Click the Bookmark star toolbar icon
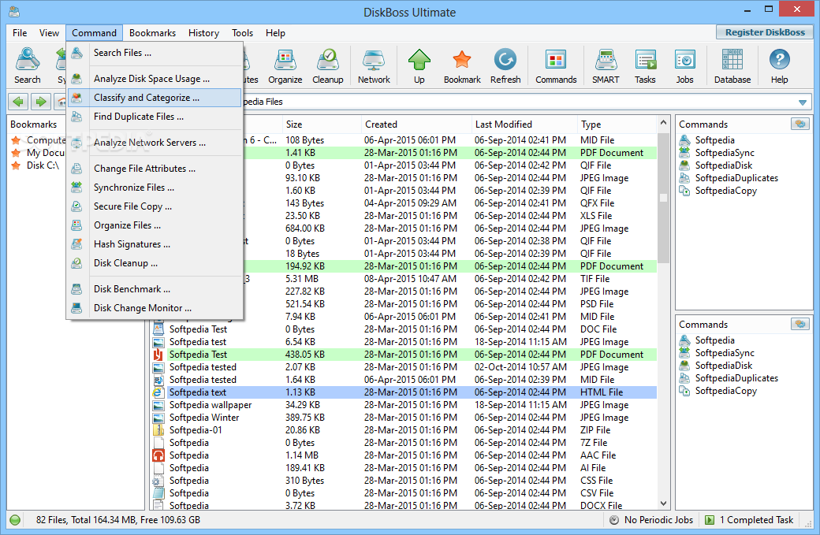 click(x=462, y=65)
